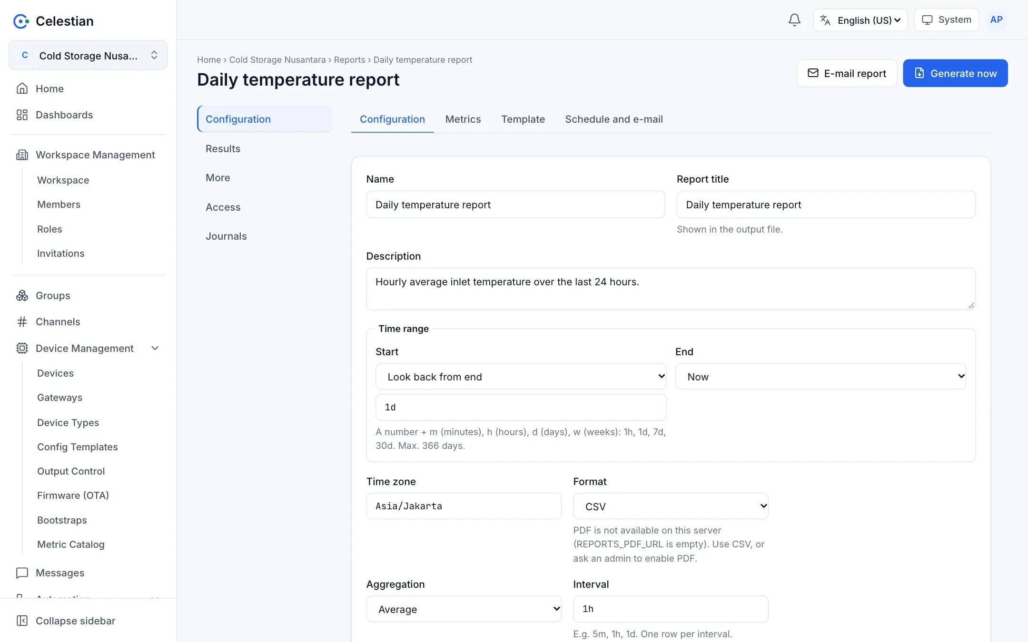Click the Dashboards grid icon
This screenshot has width=1028, height=642.
[22, 115]
